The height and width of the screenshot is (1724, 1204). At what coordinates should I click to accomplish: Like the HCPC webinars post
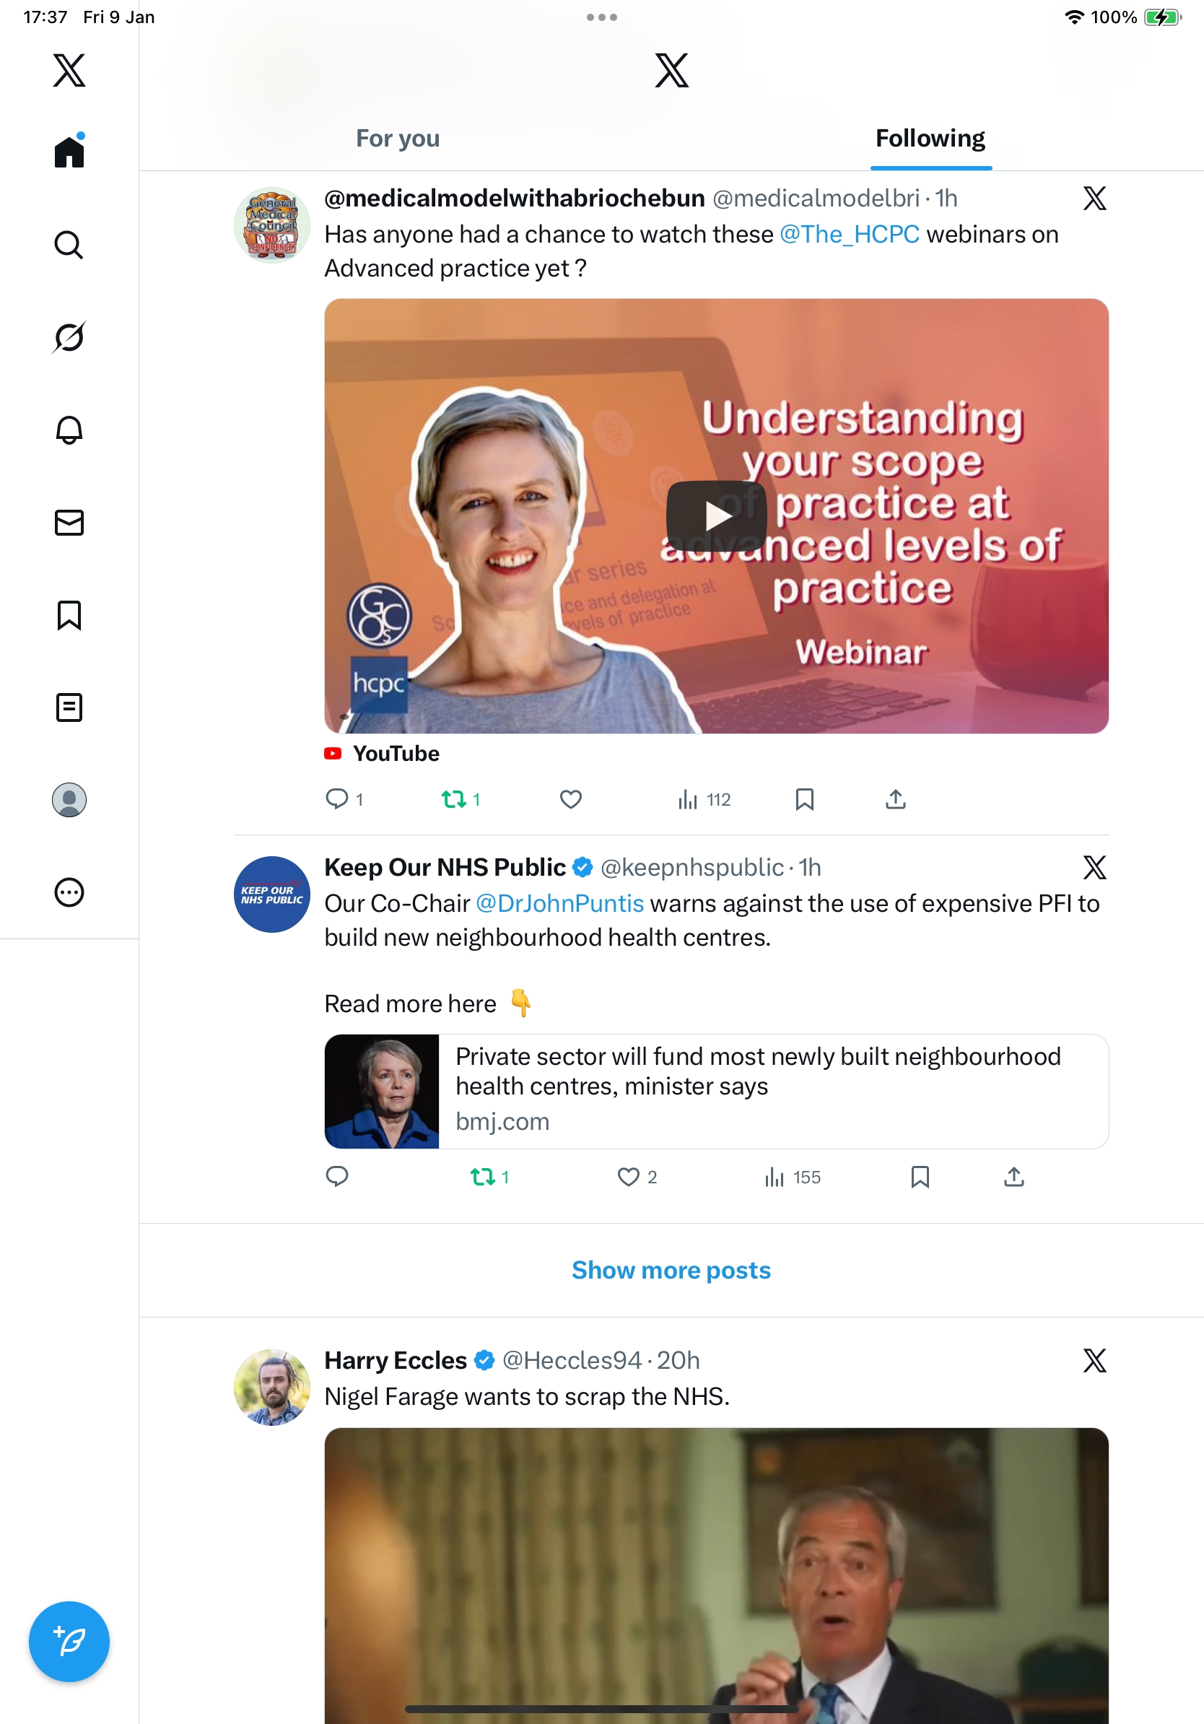click(x=570, y=800)
